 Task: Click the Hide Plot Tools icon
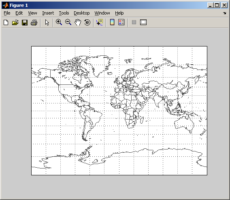tap(134, 22)
